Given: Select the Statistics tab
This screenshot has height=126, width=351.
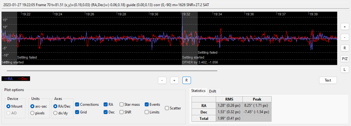Looking at the screenshot, I should tap(198, 91).
